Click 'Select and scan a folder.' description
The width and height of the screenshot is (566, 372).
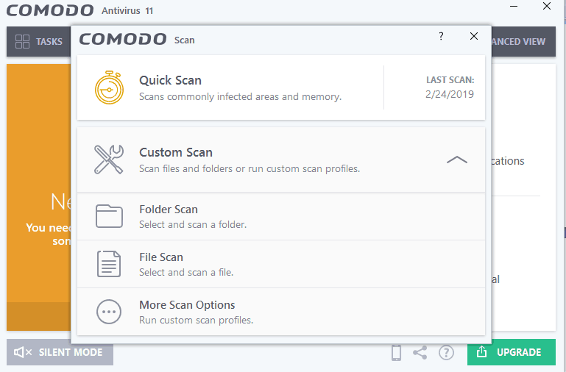193,224
